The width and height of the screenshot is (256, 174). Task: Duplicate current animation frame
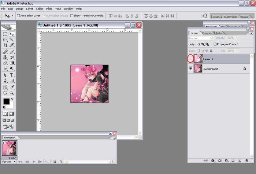click(x=55, y=162)
